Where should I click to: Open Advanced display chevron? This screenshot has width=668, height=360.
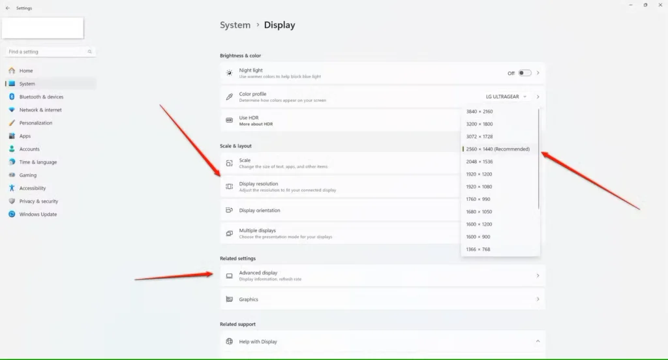pos(538,276)
